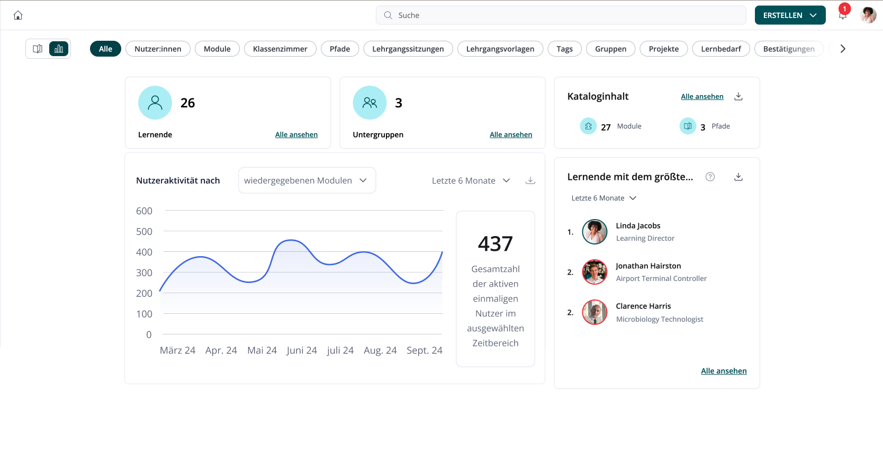Download the top learners list
The width and height of the screenshot is (883, 454).
(738, 177)
